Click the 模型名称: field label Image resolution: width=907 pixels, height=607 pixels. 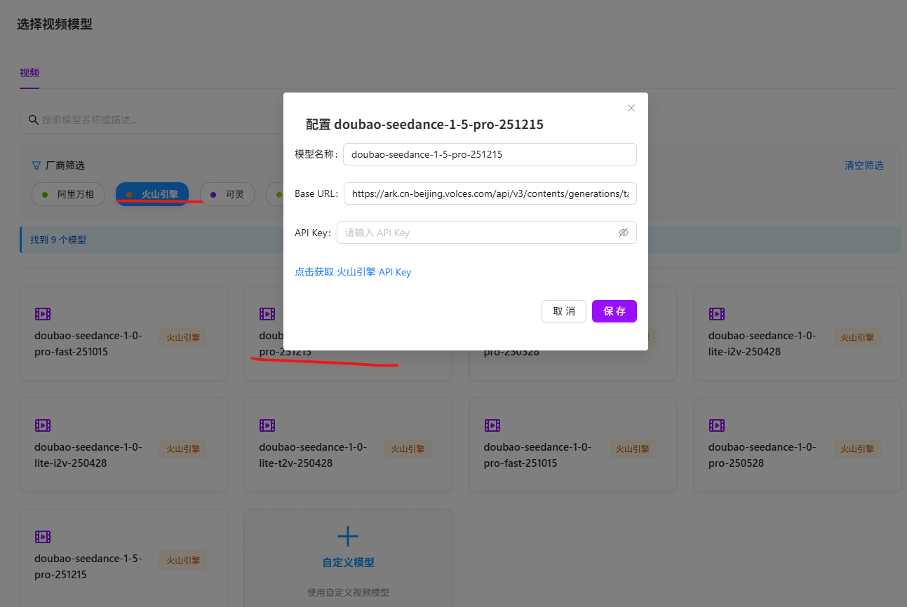click(x=317, y=154)
